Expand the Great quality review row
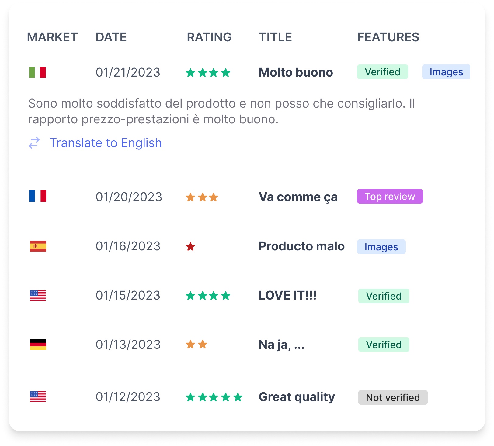Screen dimensions: 494x446 tap(297, 397)
